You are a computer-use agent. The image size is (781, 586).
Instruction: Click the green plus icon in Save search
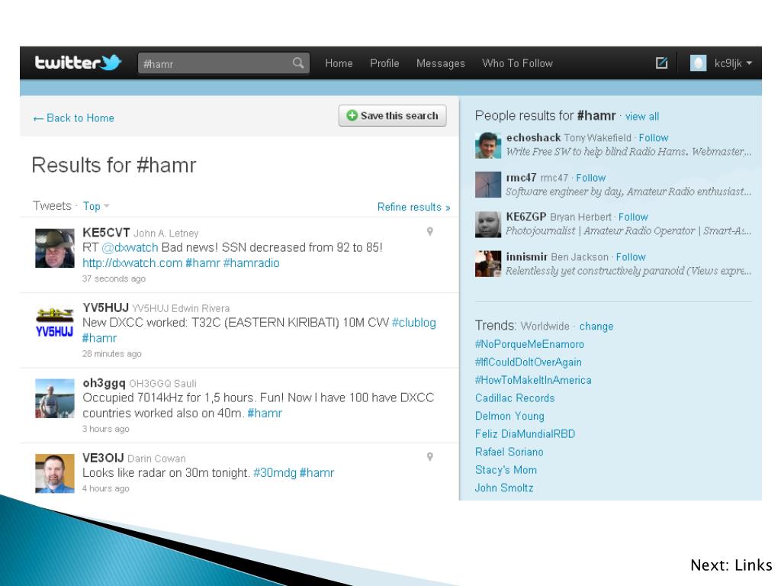(x=352, y=116)
